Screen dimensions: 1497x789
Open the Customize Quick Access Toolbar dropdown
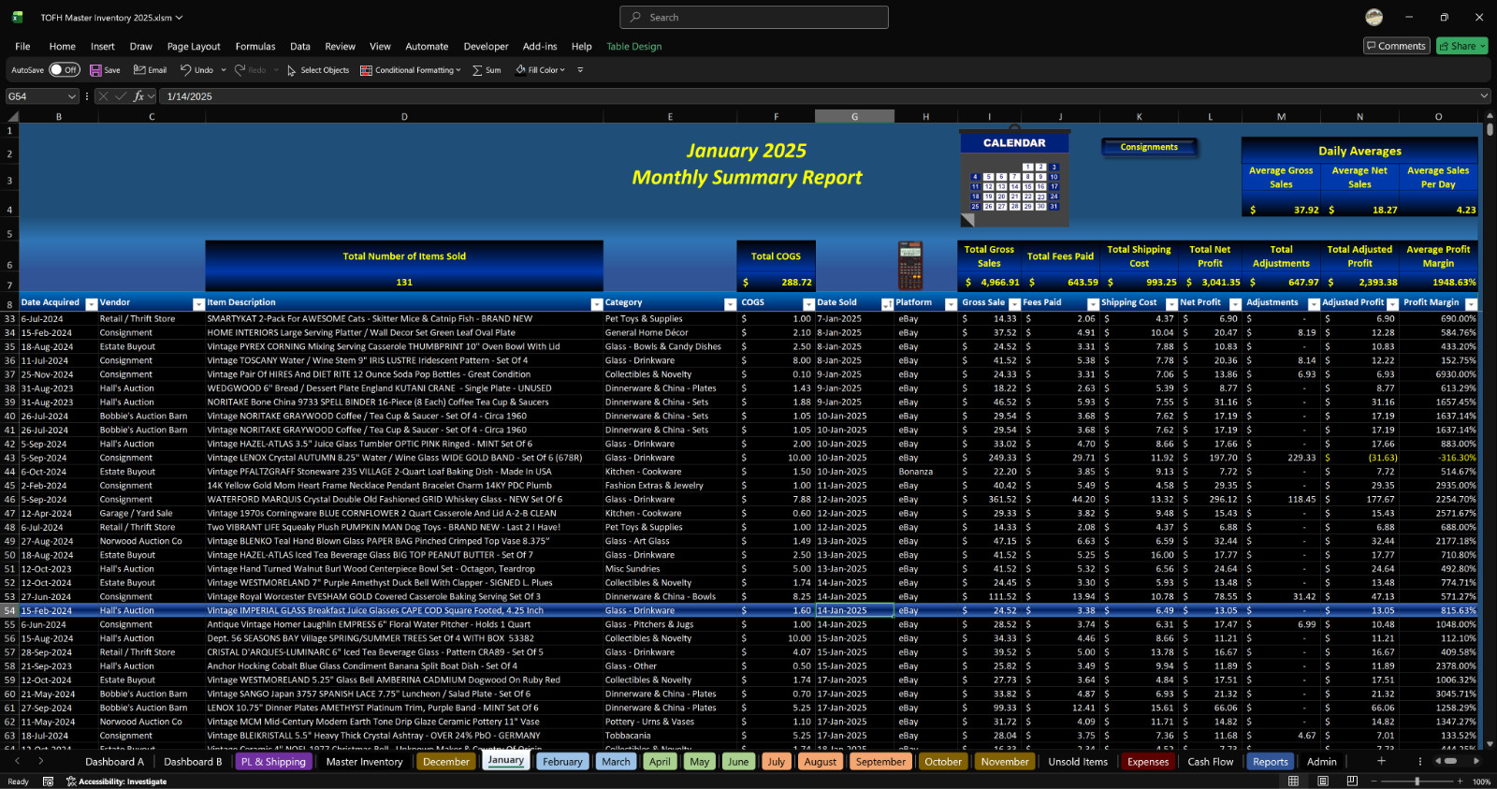(580, 70)
